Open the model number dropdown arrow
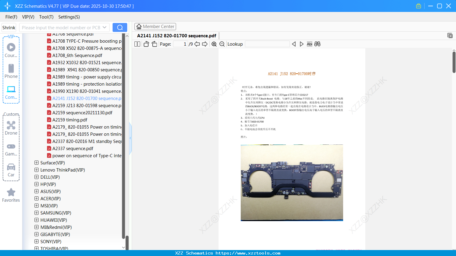 click(x=104, y=27)
